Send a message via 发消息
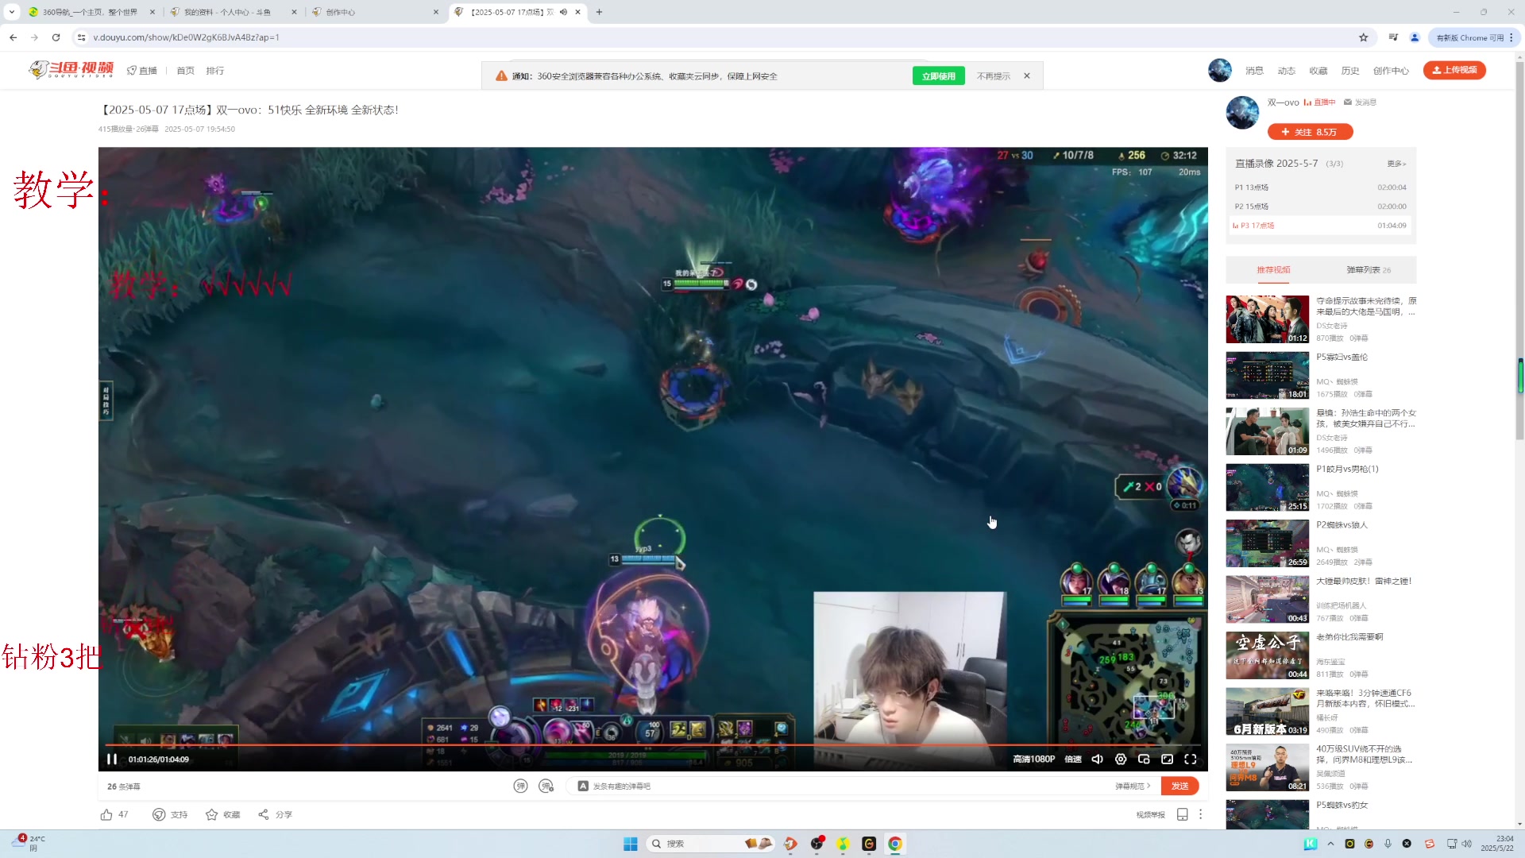1525x858 pixels. point(1360,102)
